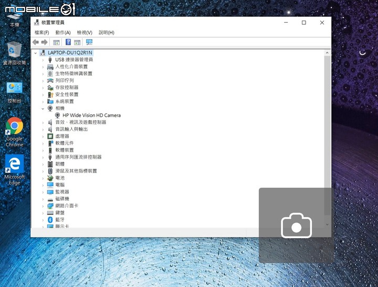
Task: Click the Forward arrow toolbar icon
Action: (x=44, y=42)
